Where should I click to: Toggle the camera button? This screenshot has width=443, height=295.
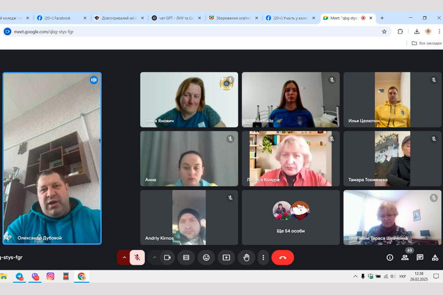[x=167, y=258]
